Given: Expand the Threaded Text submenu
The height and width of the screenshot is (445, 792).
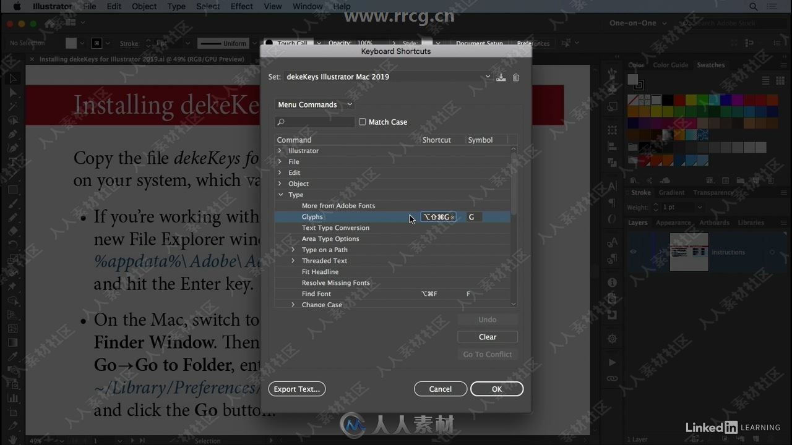Looking at the screenshot, I should [293, 261].
